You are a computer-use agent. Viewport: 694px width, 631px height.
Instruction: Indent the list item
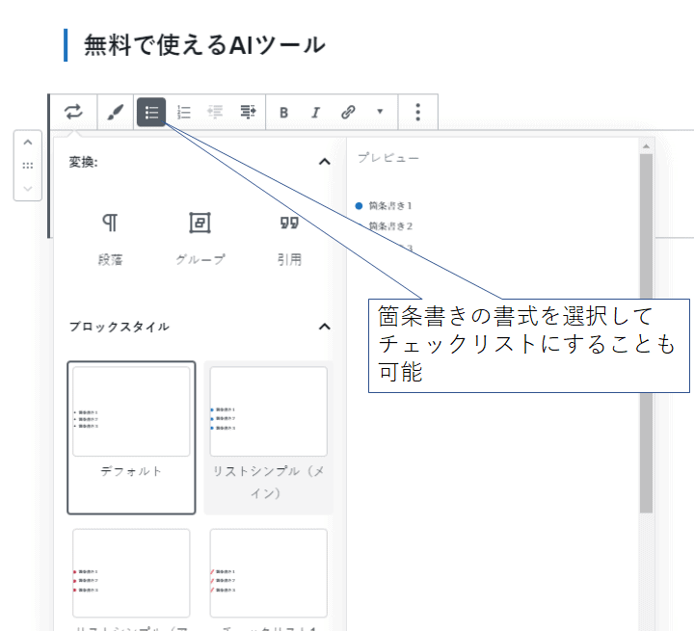(248, 112)
